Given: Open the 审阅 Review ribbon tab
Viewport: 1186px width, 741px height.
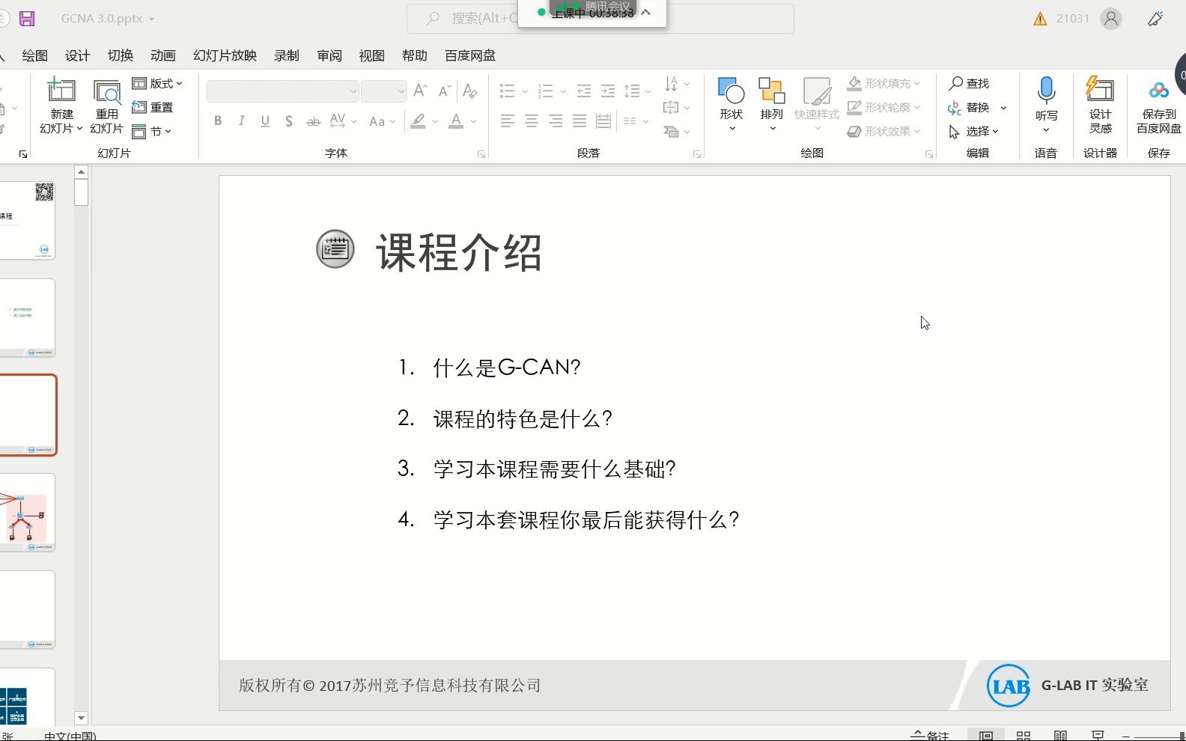Looking at the screenshot, I should point(329,55).
